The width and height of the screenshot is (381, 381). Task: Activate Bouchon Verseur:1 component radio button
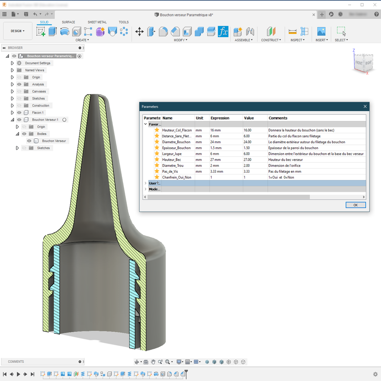click(x=64, y=120)
